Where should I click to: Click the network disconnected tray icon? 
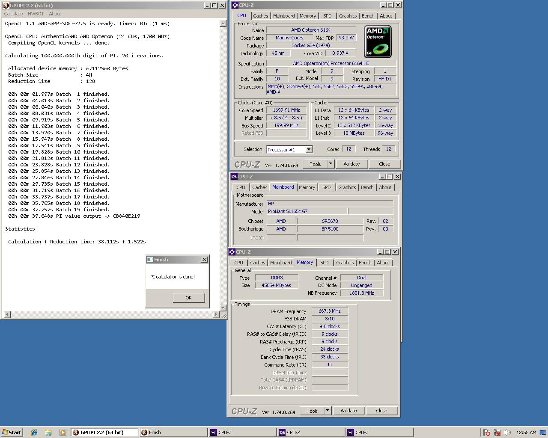[497, 432]
